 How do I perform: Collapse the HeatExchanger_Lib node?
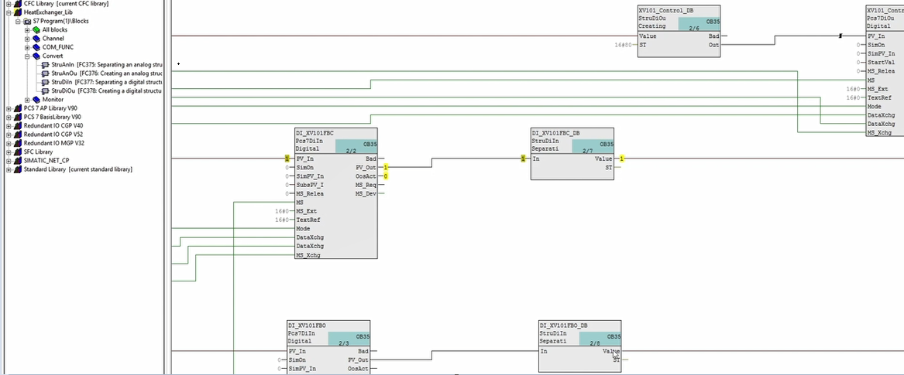(9, 12)
